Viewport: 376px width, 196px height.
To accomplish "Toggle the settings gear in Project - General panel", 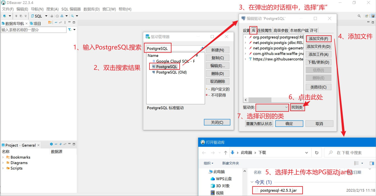I will (x=51, y=145).
